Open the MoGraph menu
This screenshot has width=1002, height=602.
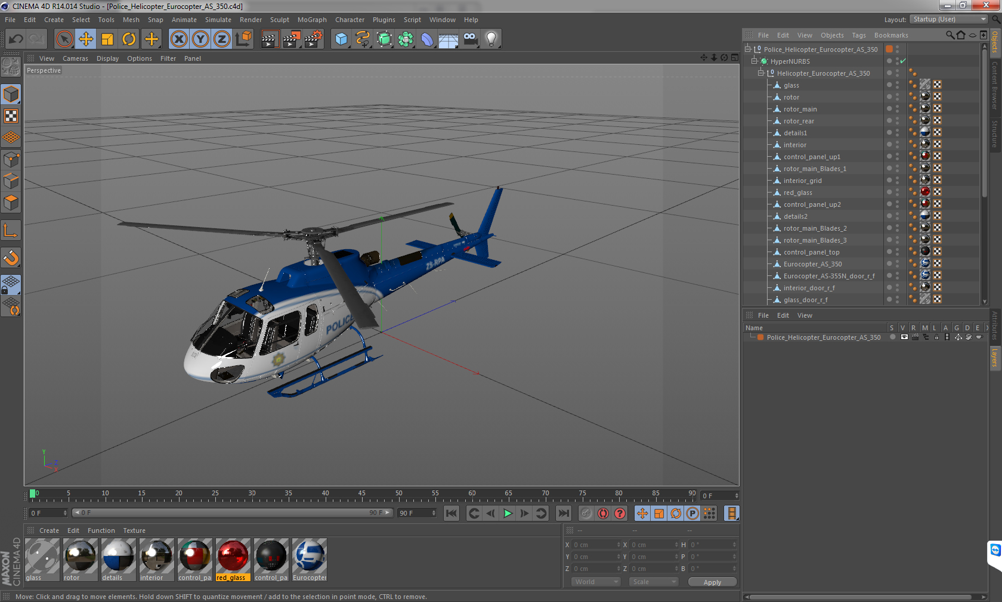click(x=312, y=20)
